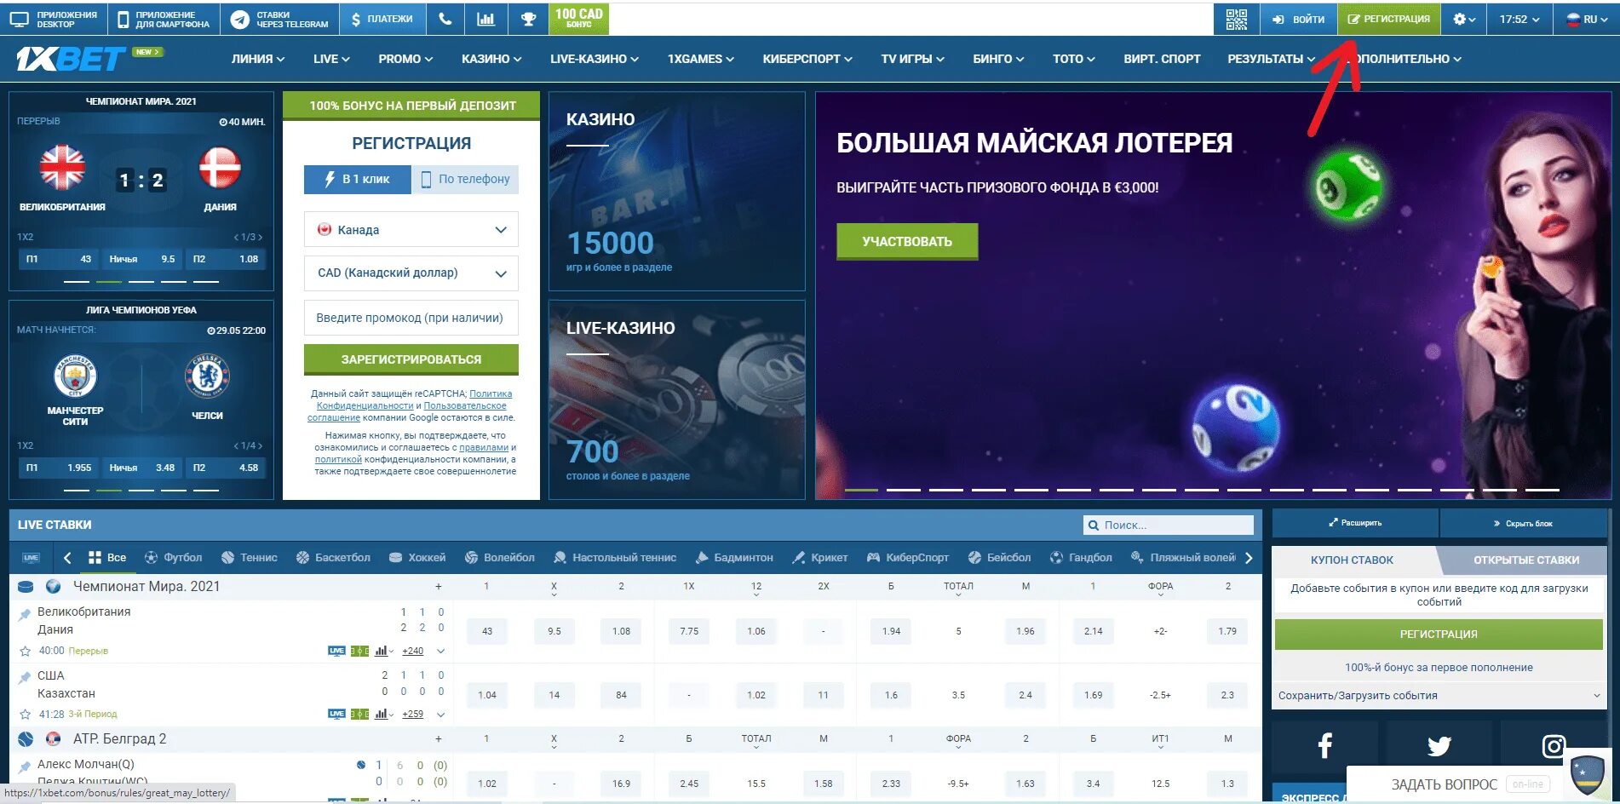Screen dimensions: 1620x804
Task: Expand Сохранить/Загрузить события section
Action: click(x=1439, y=695)
